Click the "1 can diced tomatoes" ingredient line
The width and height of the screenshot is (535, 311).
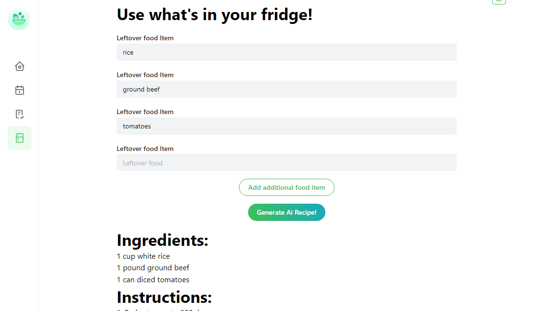153,280
